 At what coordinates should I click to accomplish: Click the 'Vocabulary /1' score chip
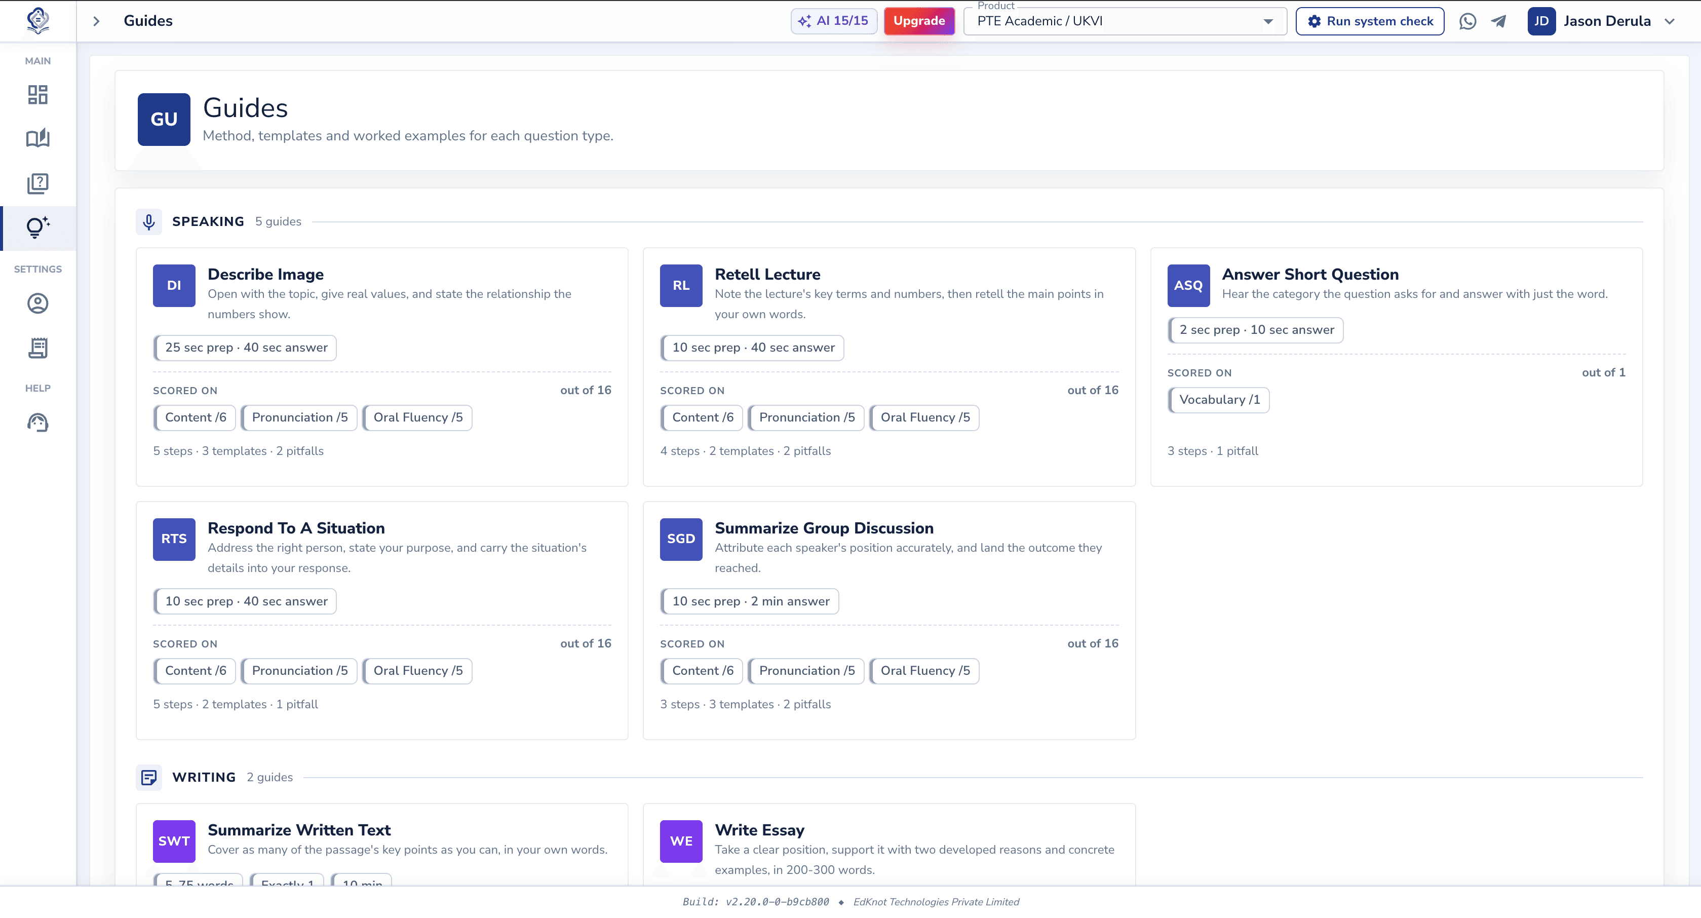[x=1218, y=400]
